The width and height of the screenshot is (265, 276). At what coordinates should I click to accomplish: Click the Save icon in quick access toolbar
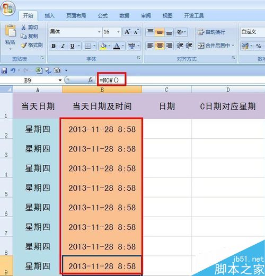click(x=4, y=70)
